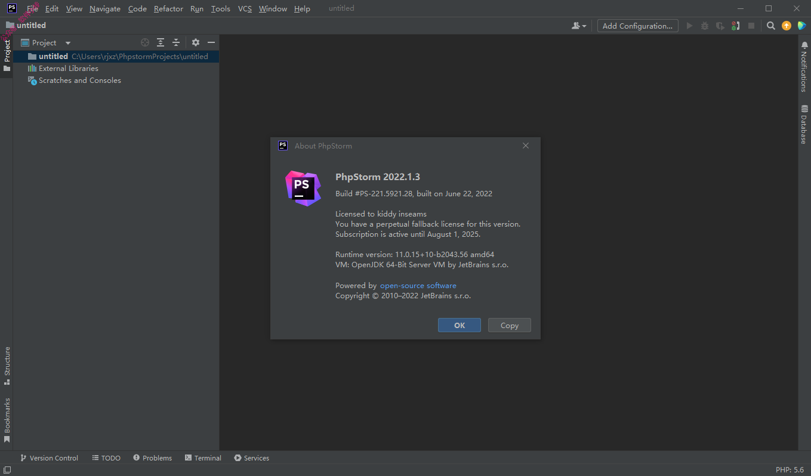Screen dimensions: 811x476
Task: Open the Code With Me user dropdown
Action: (579, 26)
